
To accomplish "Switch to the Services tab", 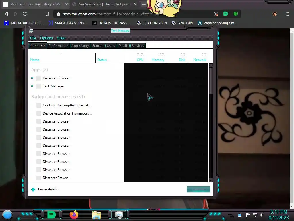I will (138, 46).
